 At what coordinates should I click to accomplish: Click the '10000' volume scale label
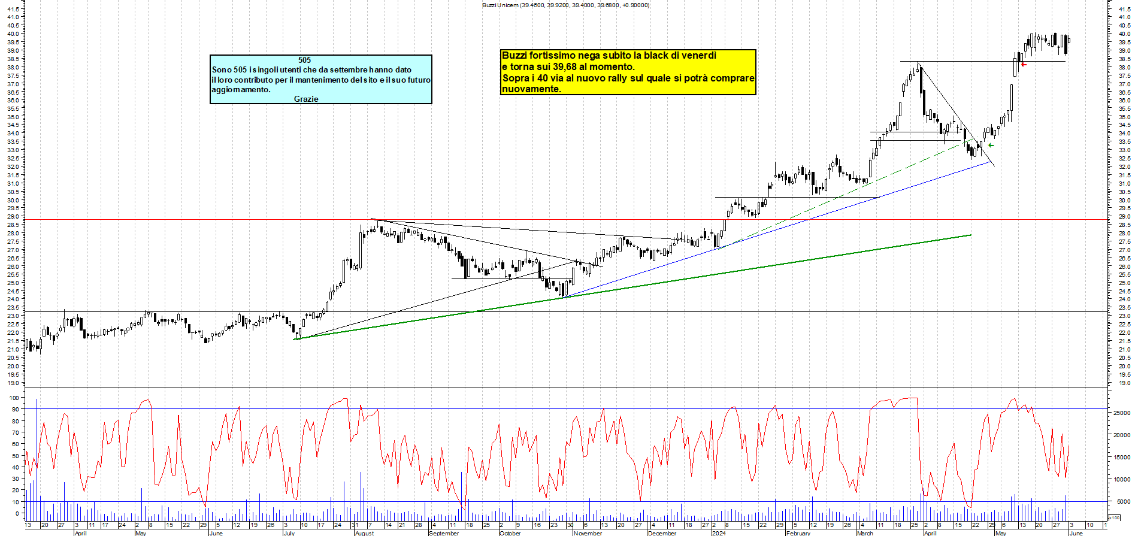pyautogui.click(x=1122, y=479)
